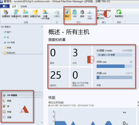Open the workspace pane options arrow
Image resolution: width=139 pixels, height=125 pixels.
[42, 123]
